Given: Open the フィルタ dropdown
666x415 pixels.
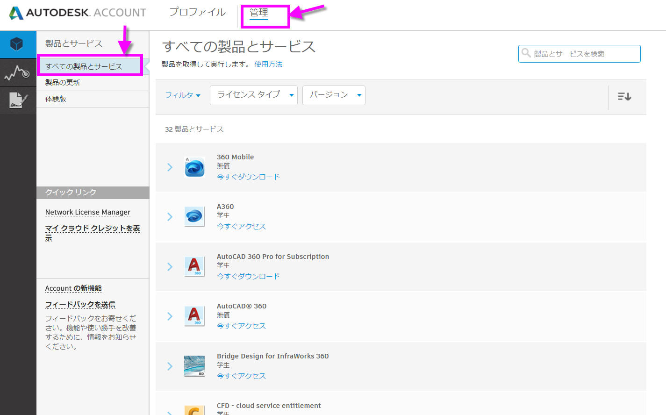Looking at the screenshot, I should pyautogui.click(x=183, y=95).
